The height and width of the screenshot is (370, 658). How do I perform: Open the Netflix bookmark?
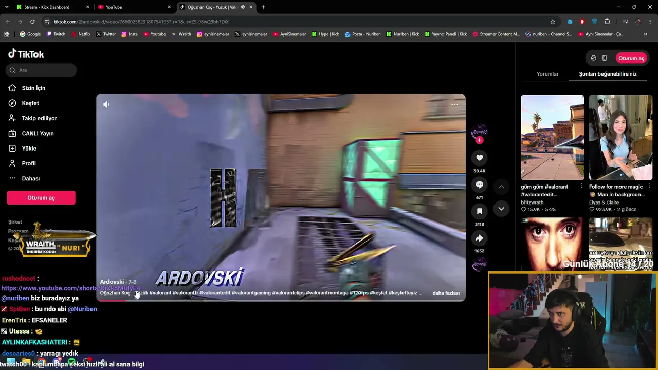[x=81, y=34]
